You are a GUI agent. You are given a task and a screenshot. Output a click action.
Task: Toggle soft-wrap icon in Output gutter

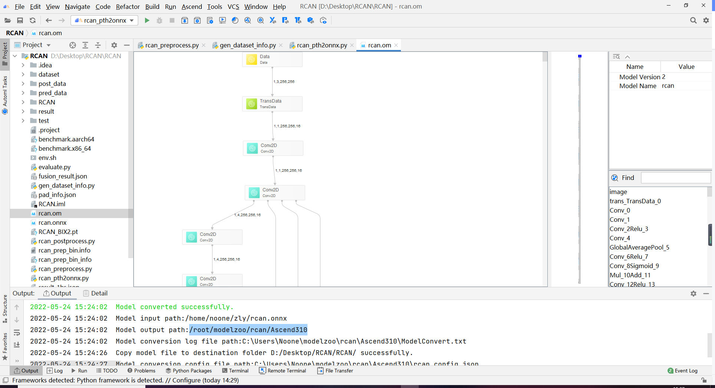tap(17, 332)
